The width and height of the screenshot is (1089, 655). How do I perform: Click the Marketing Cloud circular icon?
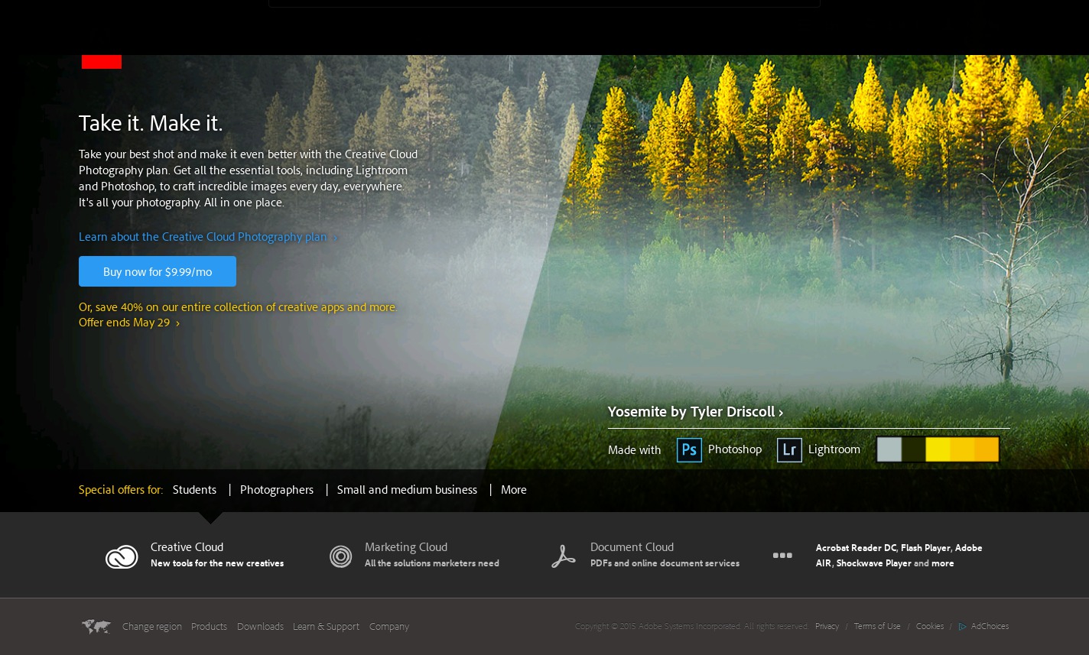[340, 556]
